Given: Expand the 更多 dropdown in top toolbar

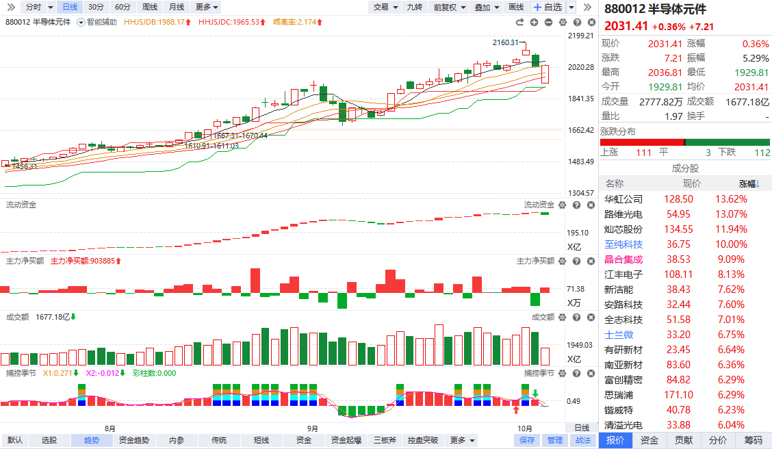Looking at the screenshot, I should 207,7.
